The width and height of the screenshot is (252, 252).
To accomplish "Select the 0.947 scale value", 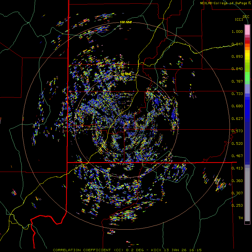I will click(x=237, y=44).
